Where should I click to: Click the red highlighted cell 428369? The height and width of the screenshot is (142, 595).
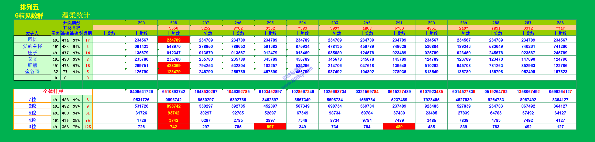click(173, 65)
